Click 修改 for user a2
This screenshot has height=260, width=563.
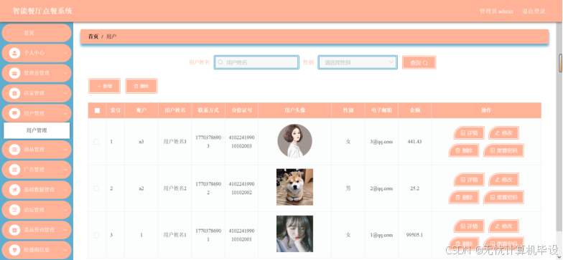click(x=503, y=179)
